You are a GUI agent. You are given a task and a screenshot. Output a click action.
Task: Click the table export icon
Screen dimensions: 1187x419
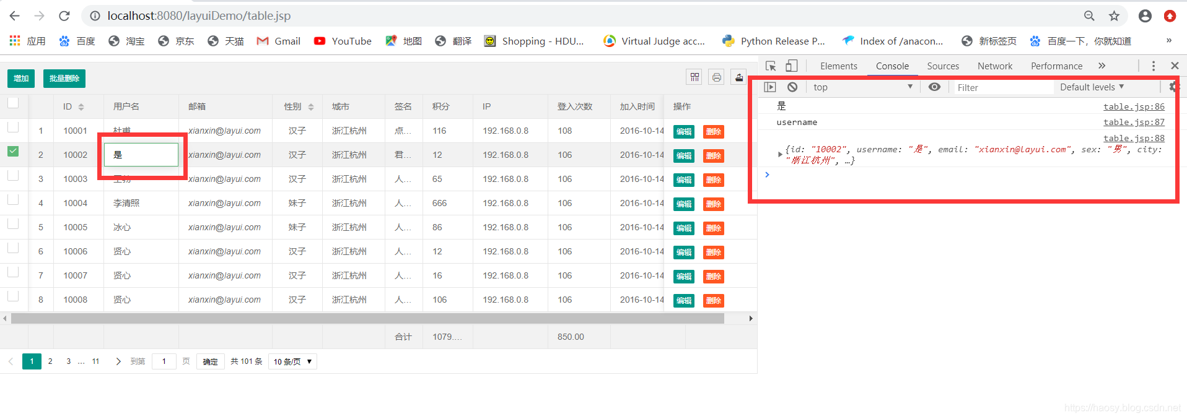pyautogui.click(x=738, y=77)
